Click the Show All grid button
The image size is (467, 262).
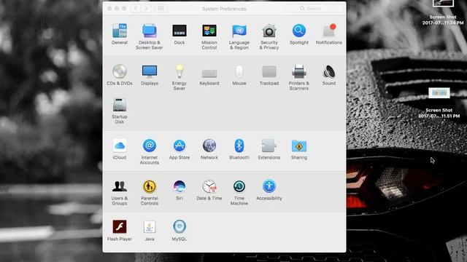[161, 9]
